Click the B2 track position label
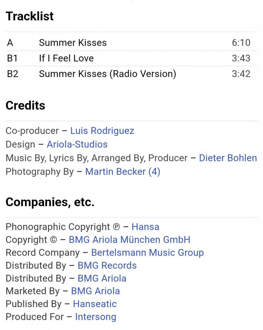The height and width of the screenshot is (330, 263). coord(13,74)
